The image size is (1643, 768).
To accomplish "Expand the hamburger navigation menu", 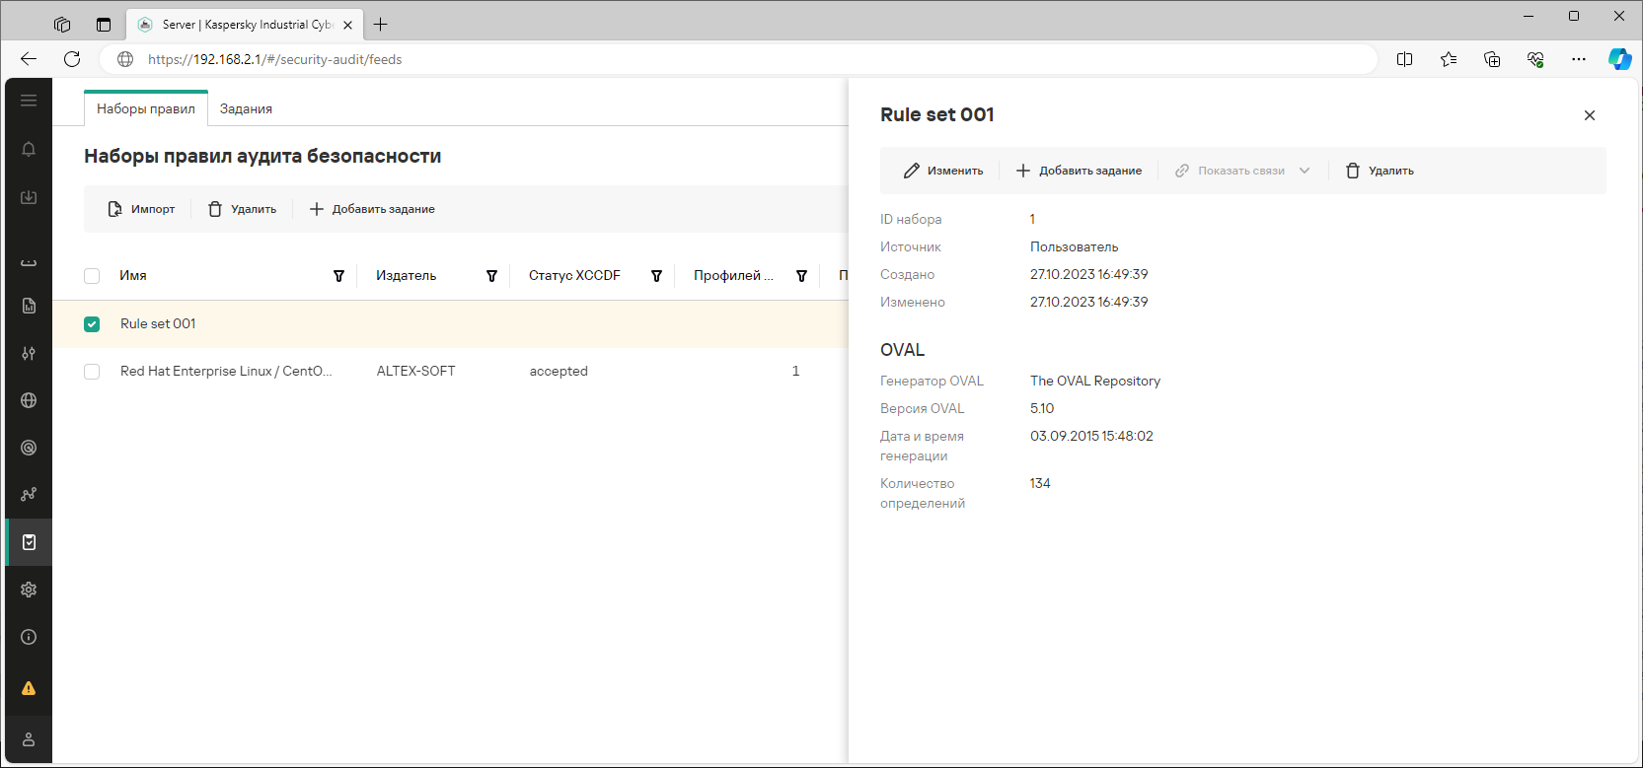I will pyautogui.click(x=29, y=101).
